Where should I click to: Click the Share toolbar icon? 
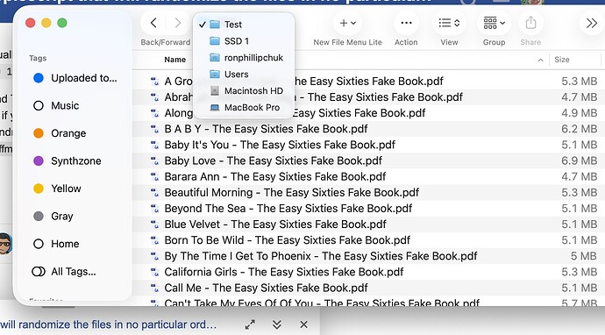(x=531, y=23)
